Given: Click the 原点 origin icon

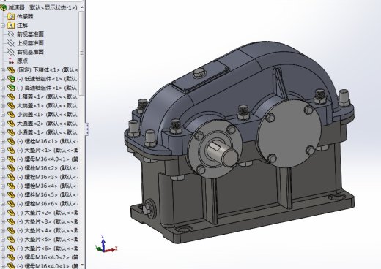Looking at the screenshot, I should click(11, 61).
